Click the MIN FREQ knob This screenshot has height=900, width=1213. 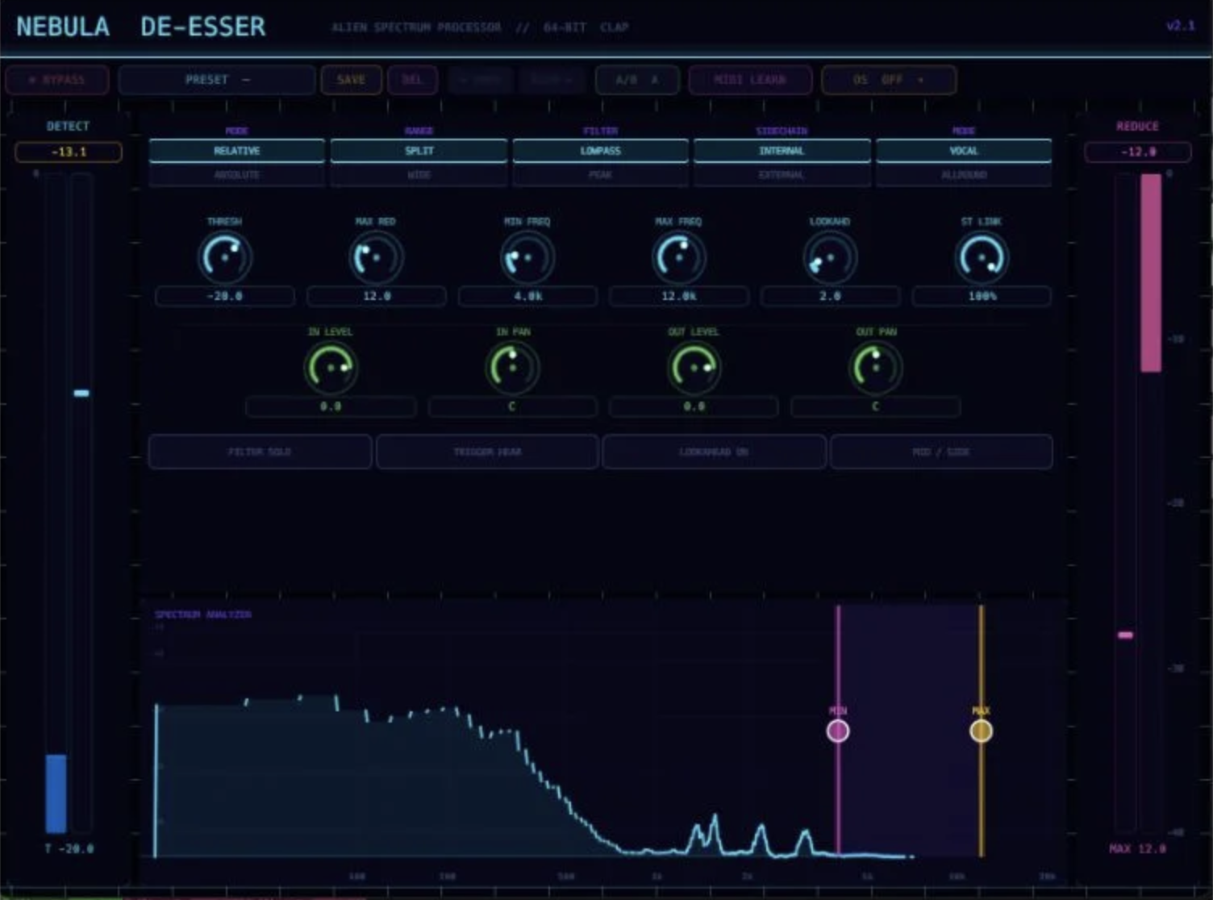527,257
